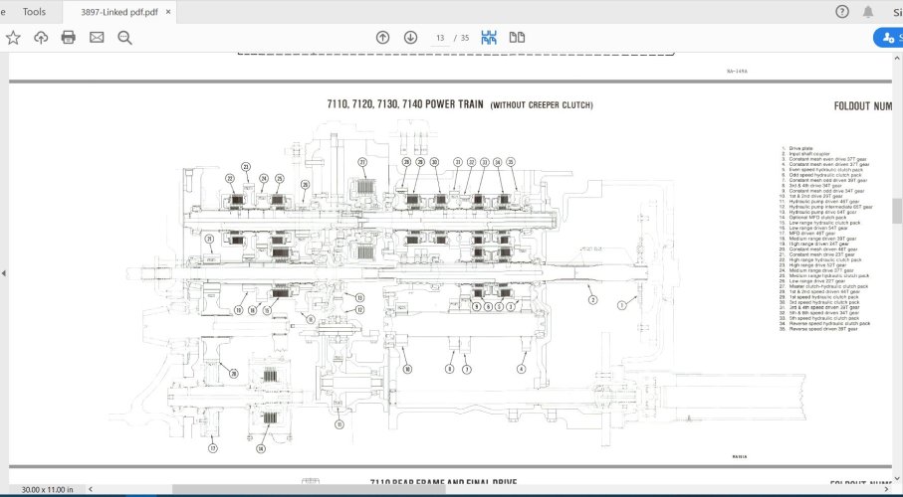Click the (WITHOUT CREEPER CLUTCH) subtitle
903x497 pixels.
tap(542, 105)
